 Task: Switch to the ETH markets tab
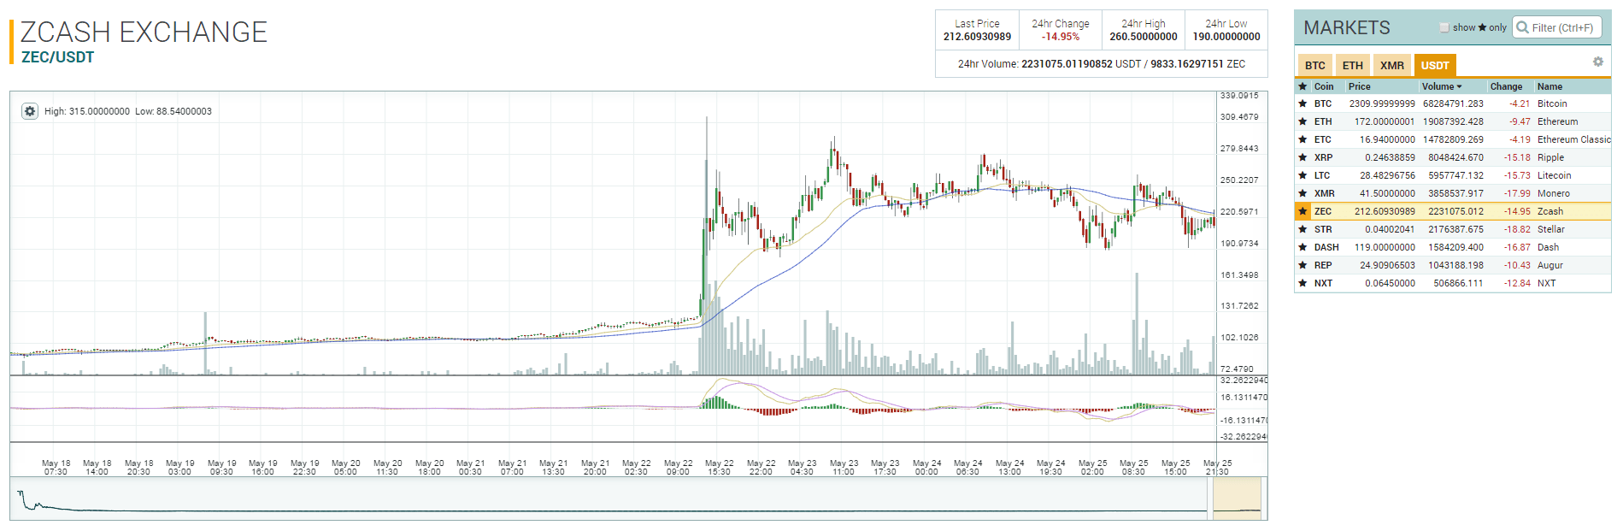coord(1352,65)
